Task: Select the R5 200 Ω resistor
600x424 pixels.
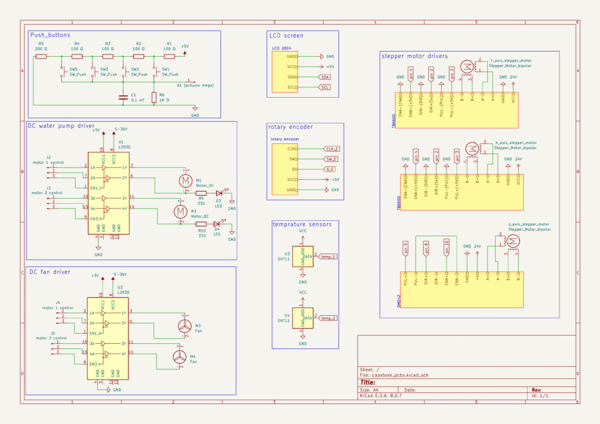Action: click(x=41, y=57)
